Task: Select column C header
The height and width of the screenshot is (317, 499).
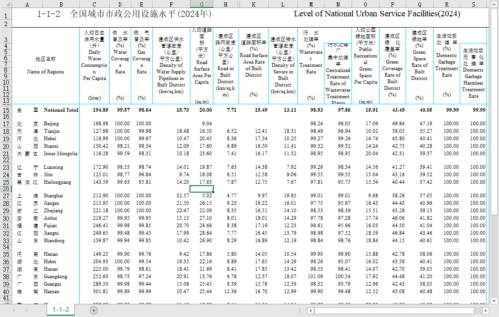Action: pos(95,4)
